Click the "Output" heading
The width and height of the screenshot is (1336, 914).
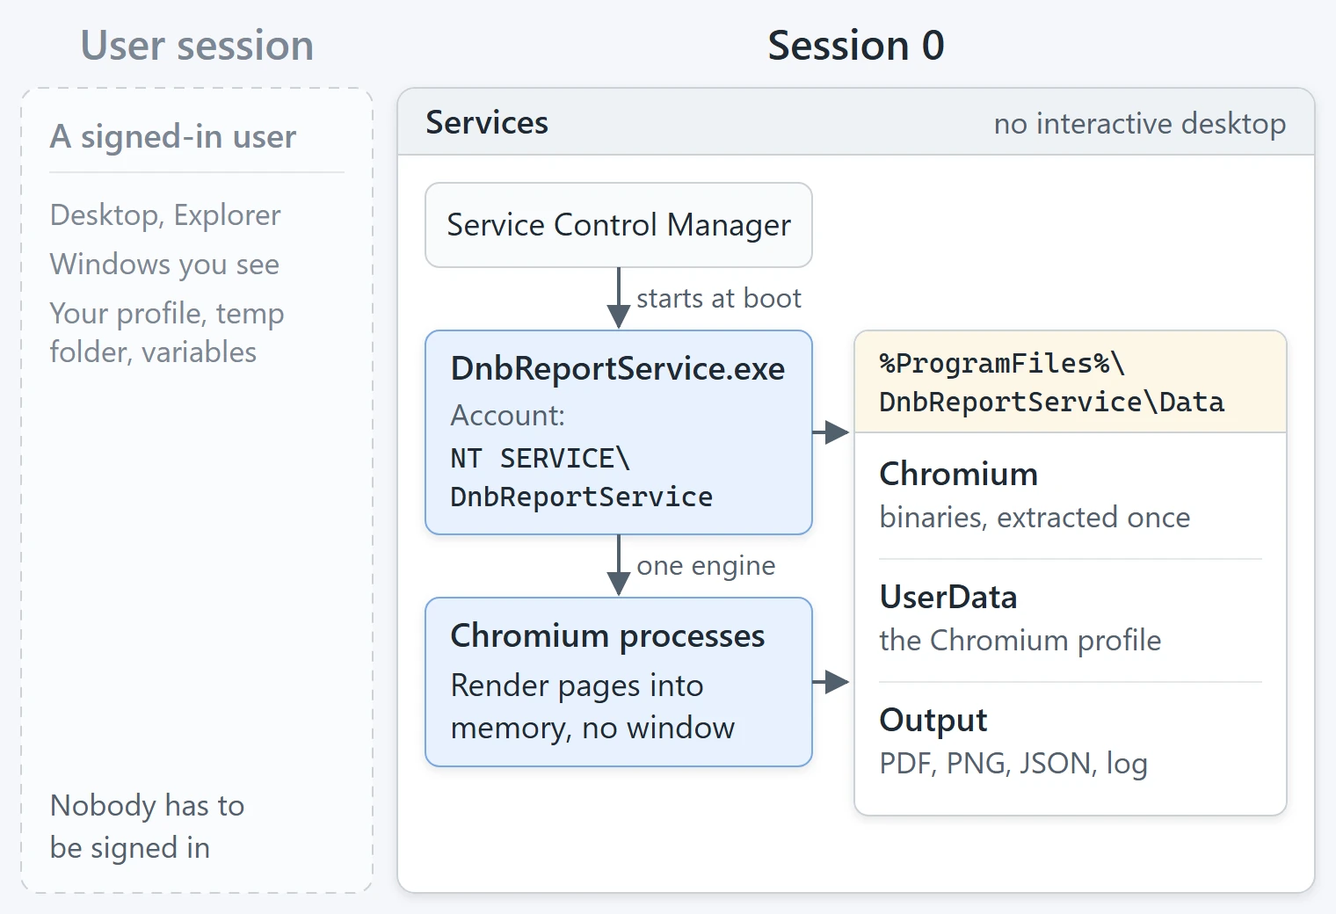[x=933, y=721]
